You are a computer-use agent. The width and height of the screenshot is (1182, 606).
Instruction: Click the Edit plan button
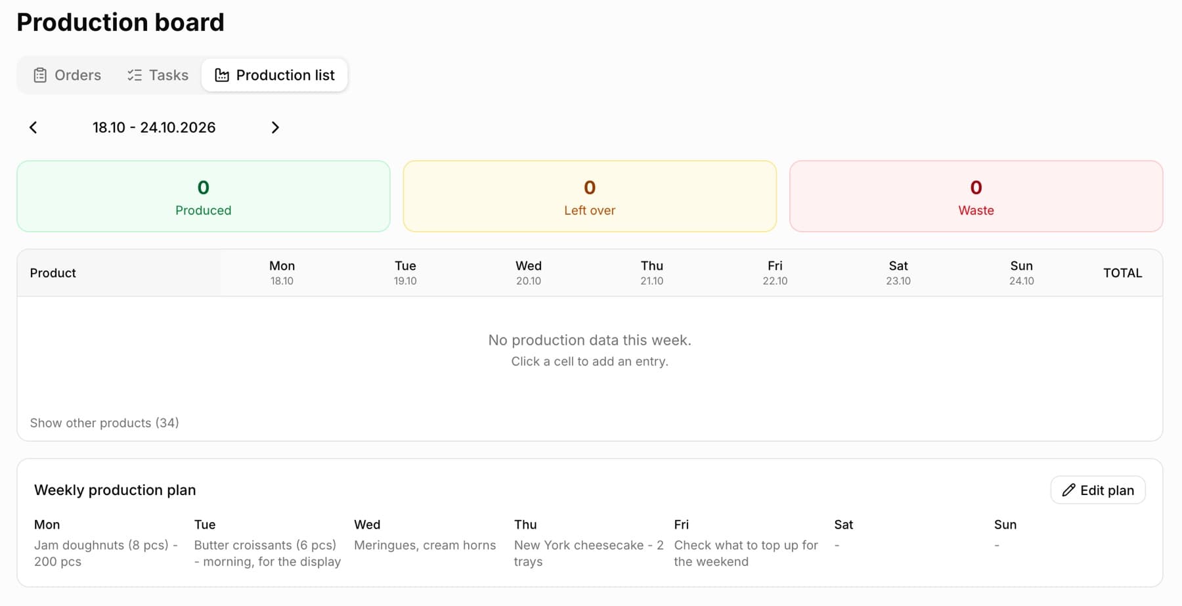pyautogui.click(x=1098, y=490)
